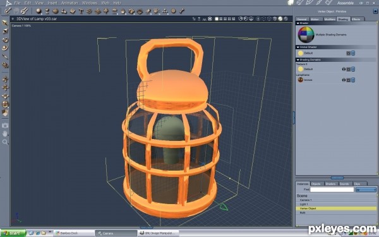Image resolution: width=379 pixels, height=237 pixels.
Task: Open the View menu
Action: pos(39,3)
